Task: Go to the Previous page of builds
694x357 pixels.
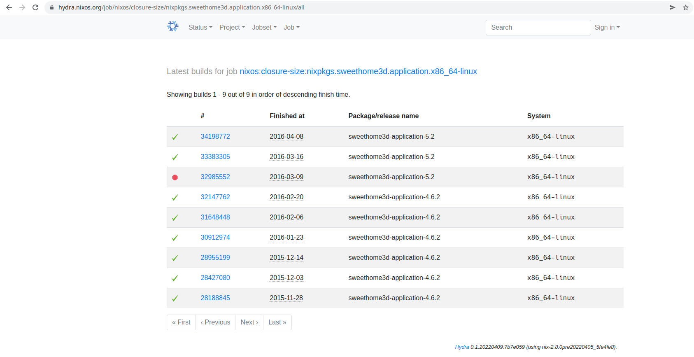Action: tap(215, 322)
